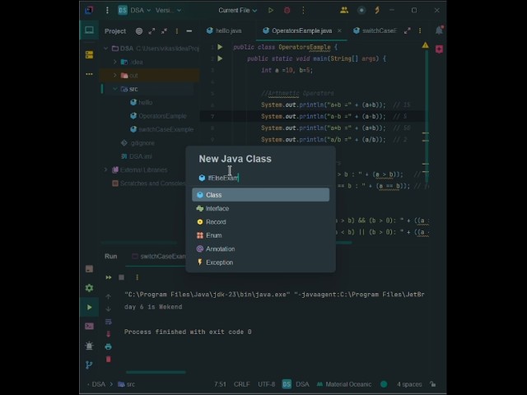Open the Terminal tool window icon
This screenshot has height=395, width=527.
pyautogui.click(x=89, y=326)
